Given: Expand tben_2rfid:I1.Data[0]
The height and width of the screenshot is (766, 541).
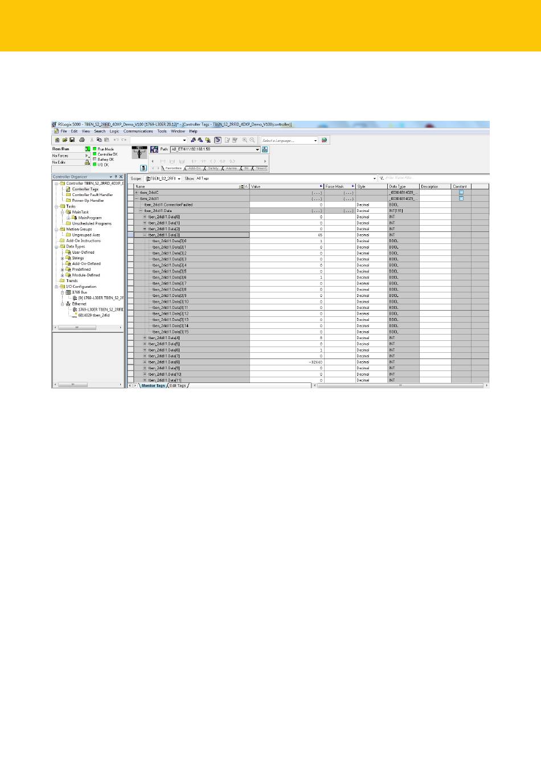Looking at the screenshot, I should pyautogui.click(x=145, y=217).
